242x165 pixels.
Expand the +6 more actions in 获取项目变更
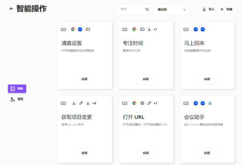94,103
